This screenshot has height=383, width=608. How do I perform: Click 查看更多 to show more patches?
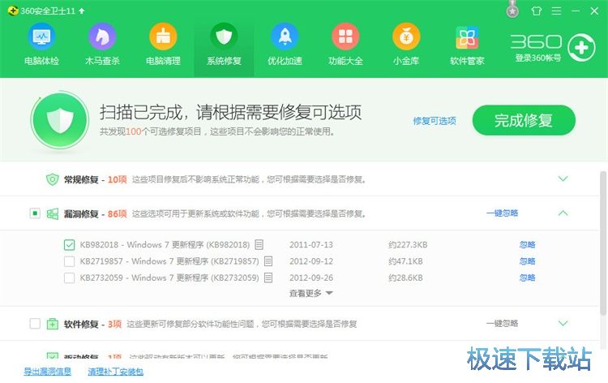311,294
